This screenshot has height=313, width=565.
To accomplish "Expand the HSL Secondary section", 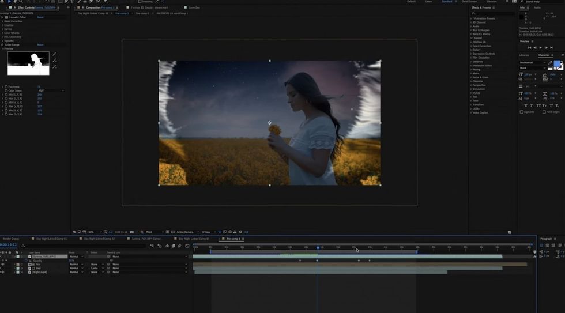I will [x=3, y=37].
